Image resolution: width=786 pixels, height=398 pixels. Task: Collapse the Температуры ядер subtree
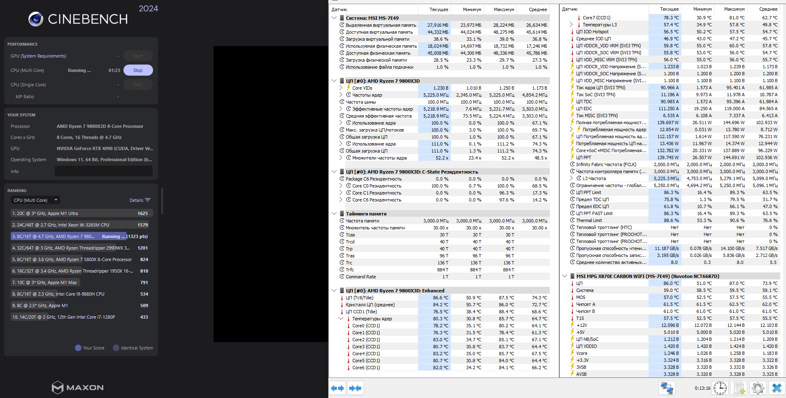tap(341, 319)
